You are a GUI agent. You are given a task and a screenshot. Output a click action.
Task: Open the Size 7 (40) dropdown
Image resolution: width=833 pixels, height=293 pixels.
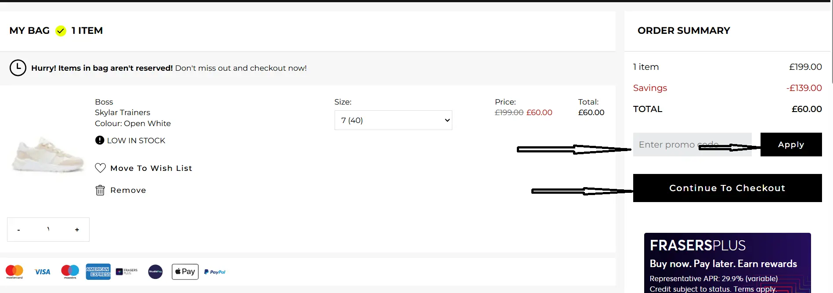pos(393,120)
